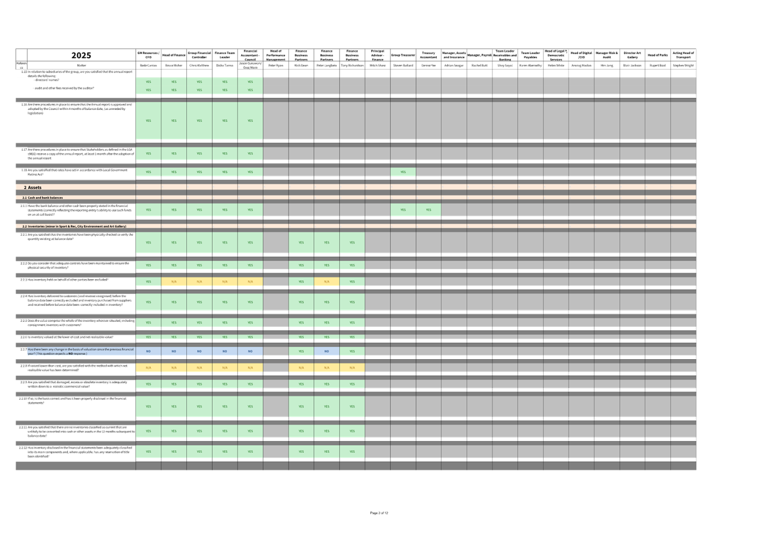The image size is (757, 535).
Task: Select rightmost NO cell in valuation row
Action: (327, 351)
